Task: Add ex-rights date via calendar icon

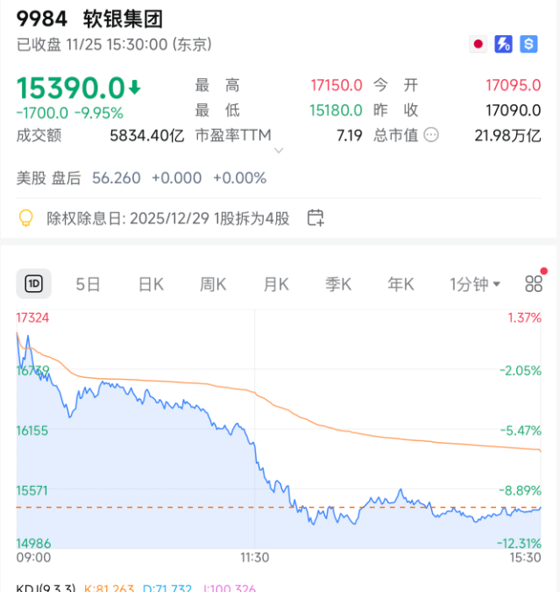Action: (x=315, y=218)
